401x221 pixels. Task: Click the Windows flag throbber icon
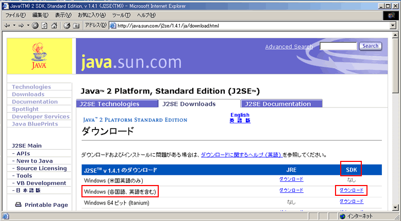391,15
